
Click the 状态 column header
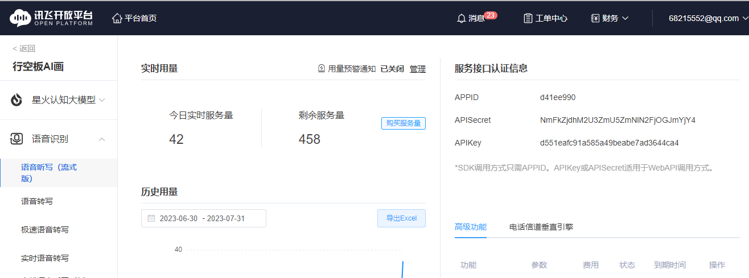coord(627,265)
